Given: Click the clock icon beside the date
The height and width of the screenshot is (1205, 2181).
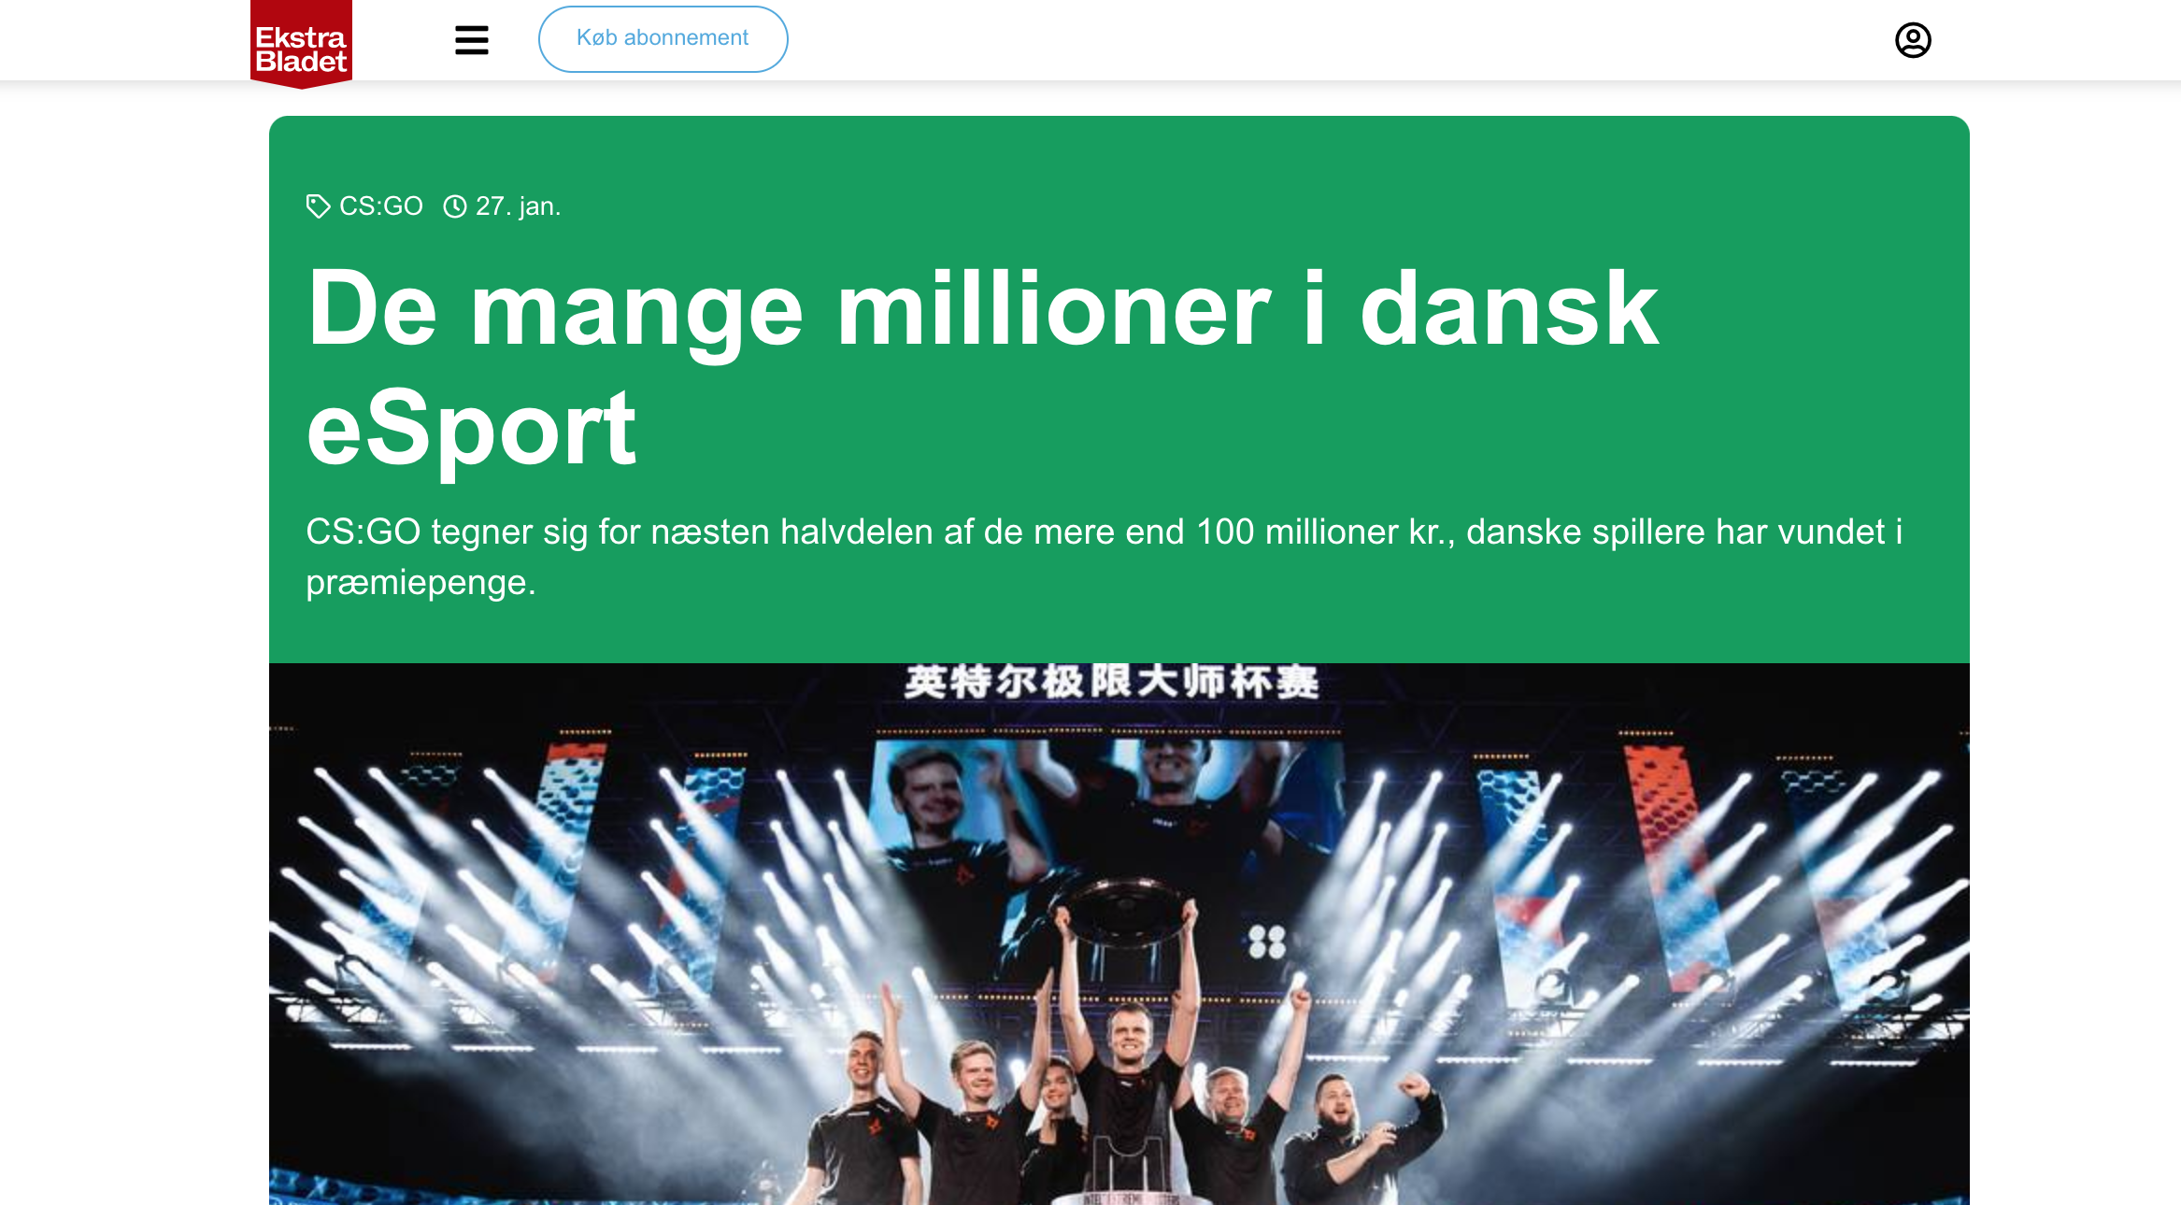Looking at the screenshot, I should tap(455, 206).
